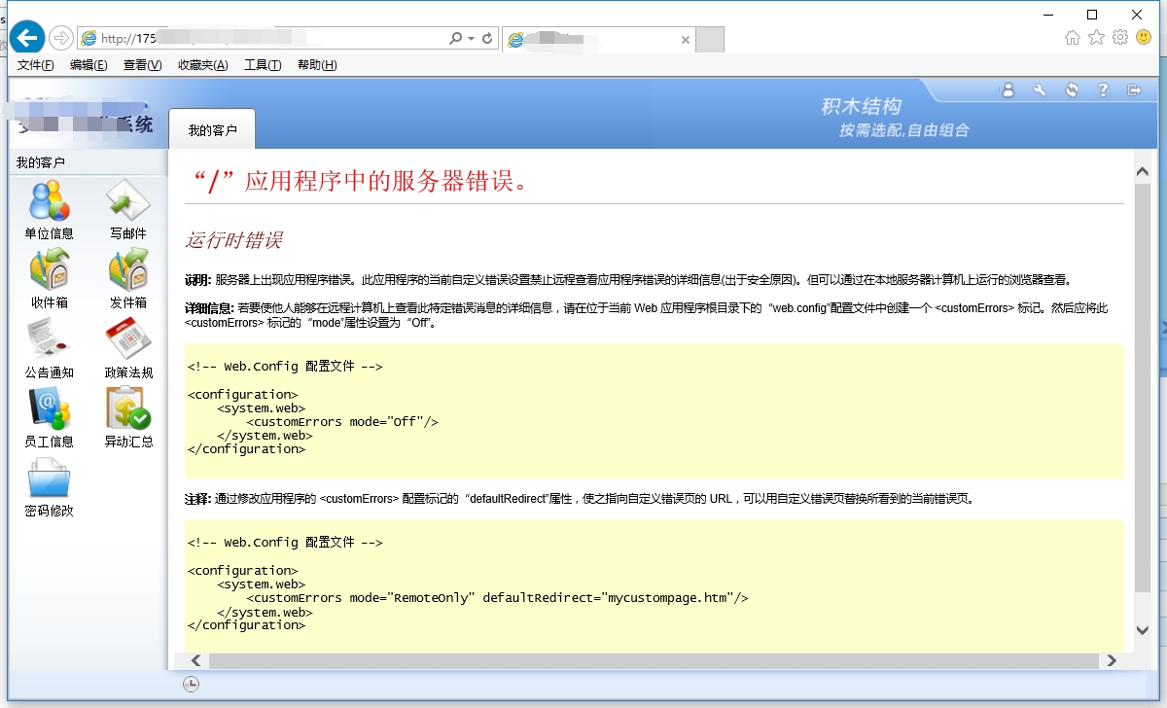Open the 密码修改 folder icon

pos(49,478)
